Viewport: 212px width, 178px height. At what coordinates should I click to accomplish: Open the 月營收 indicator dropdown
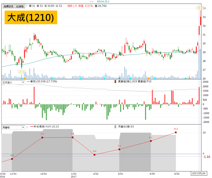coord(23,127)
